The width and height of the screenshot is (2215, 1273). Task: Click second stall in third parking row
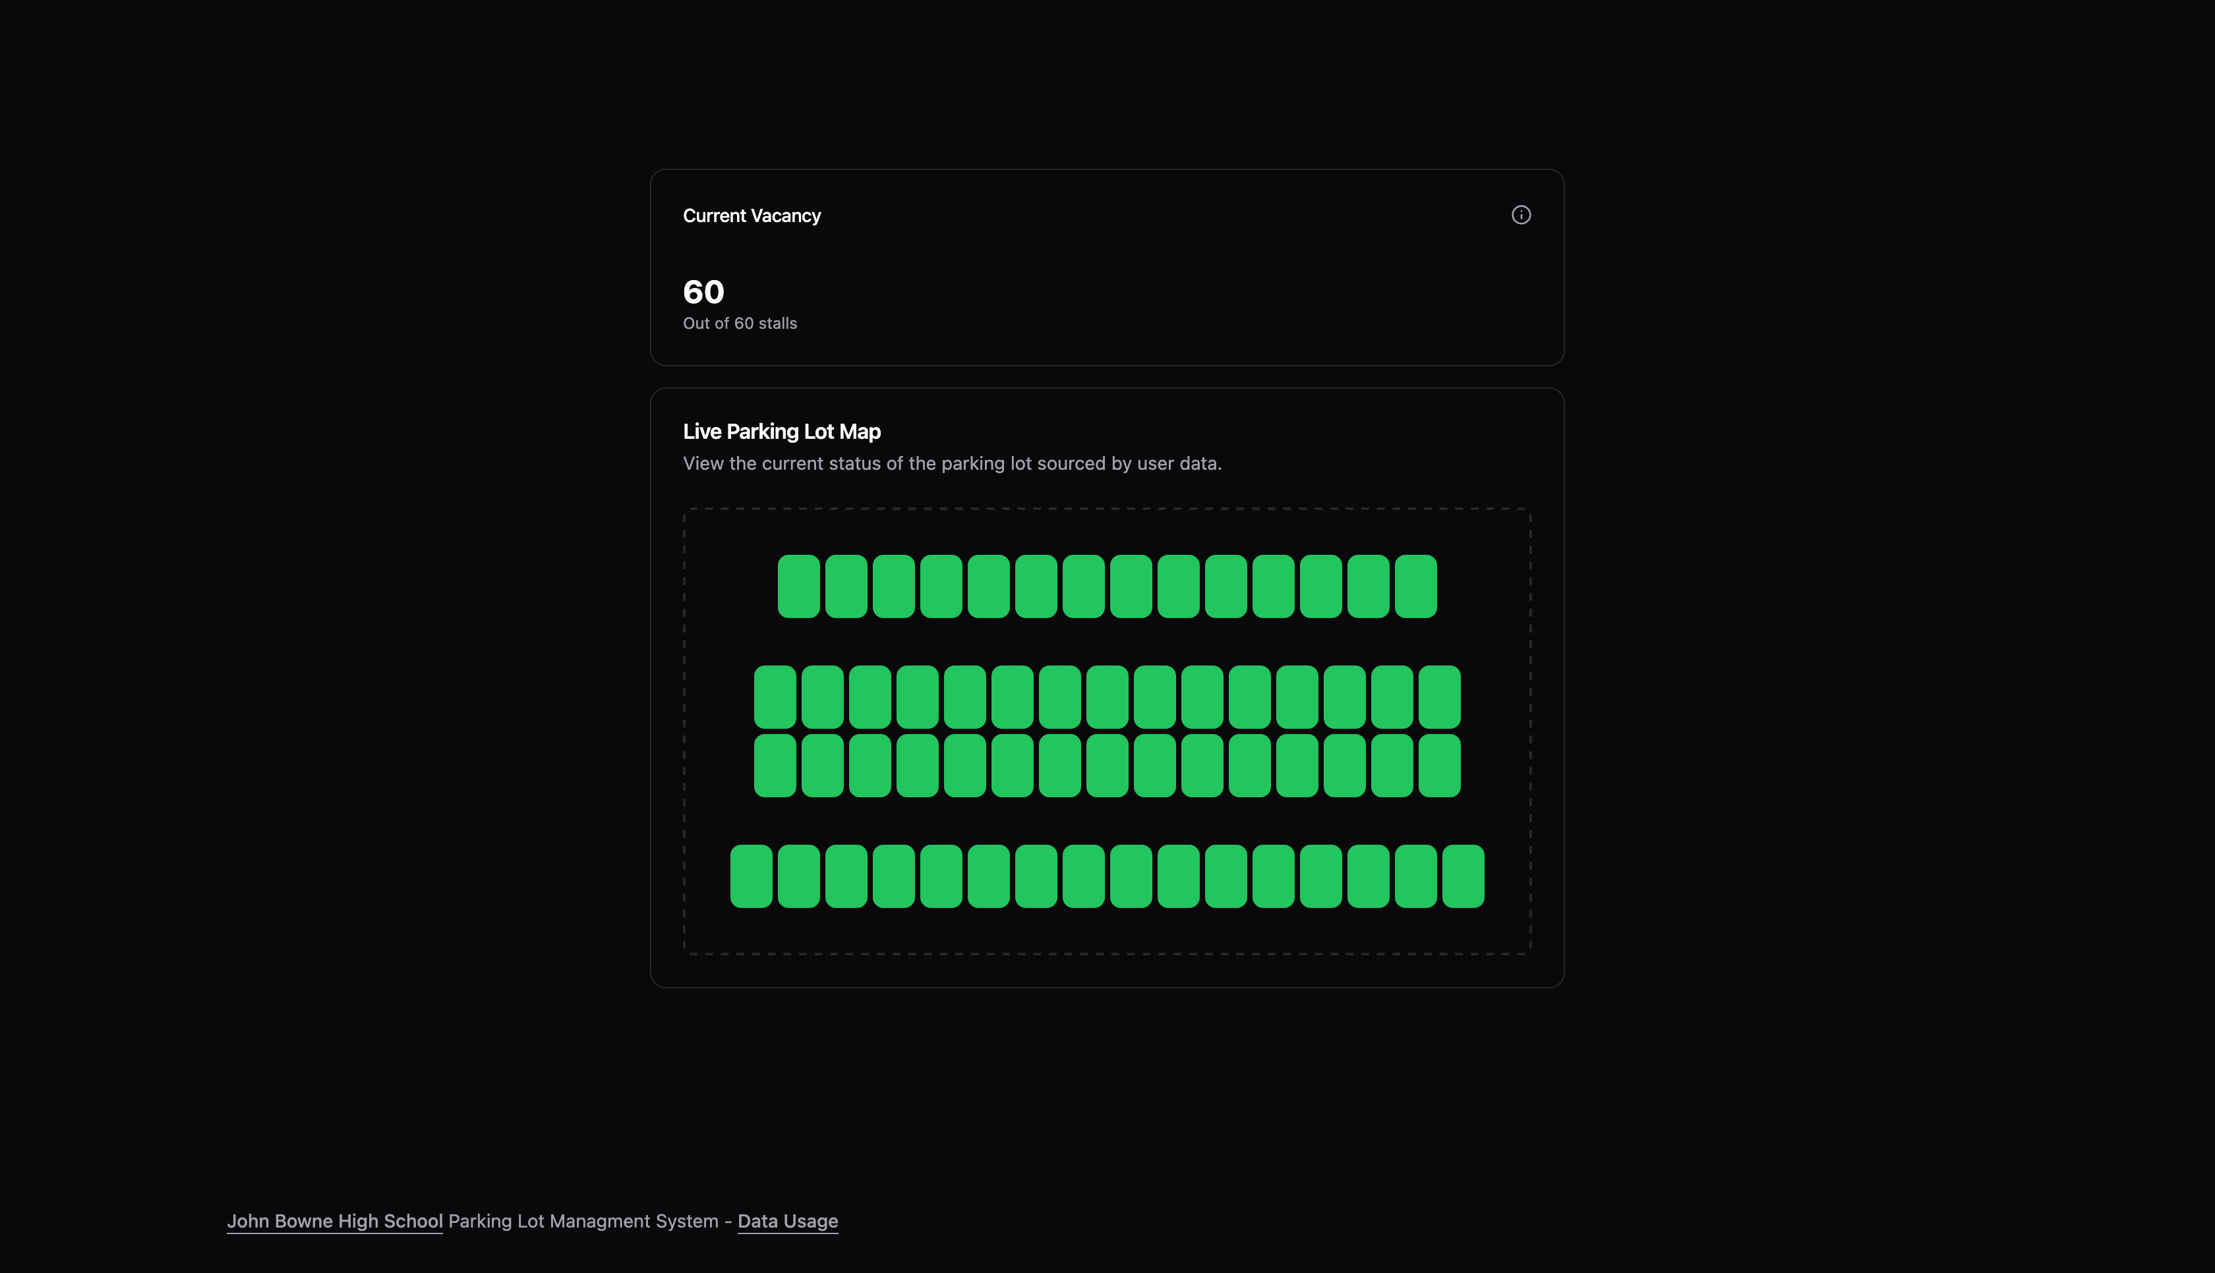pyautogui.click(x=822, y=765)
